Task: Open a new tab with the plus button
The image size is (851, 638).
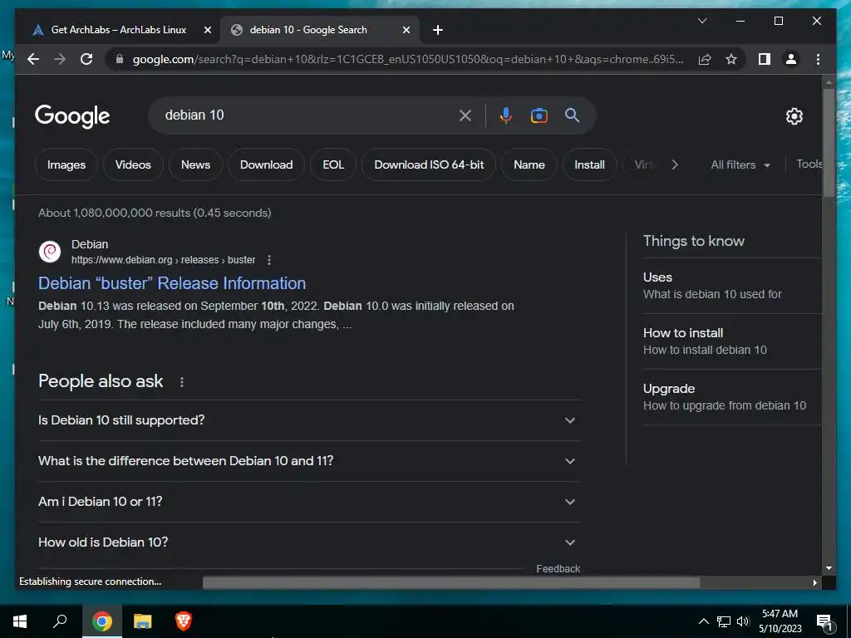Action: pos(438,30)
